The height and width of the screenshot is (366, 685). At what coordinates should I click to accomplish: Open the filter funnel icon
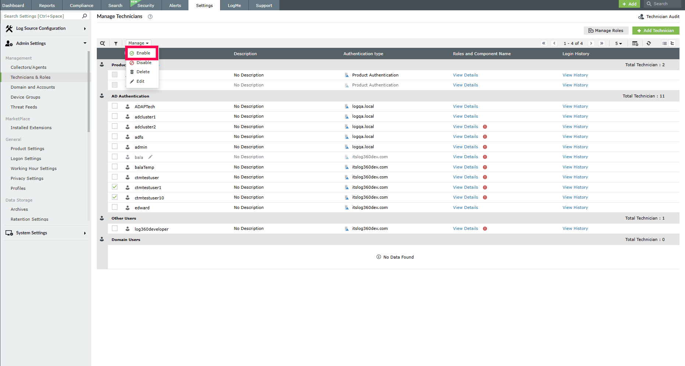pos(116,43)
